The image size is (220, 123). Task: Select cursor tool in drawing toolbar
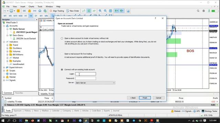pyautogui.click(x=53, y=16)
